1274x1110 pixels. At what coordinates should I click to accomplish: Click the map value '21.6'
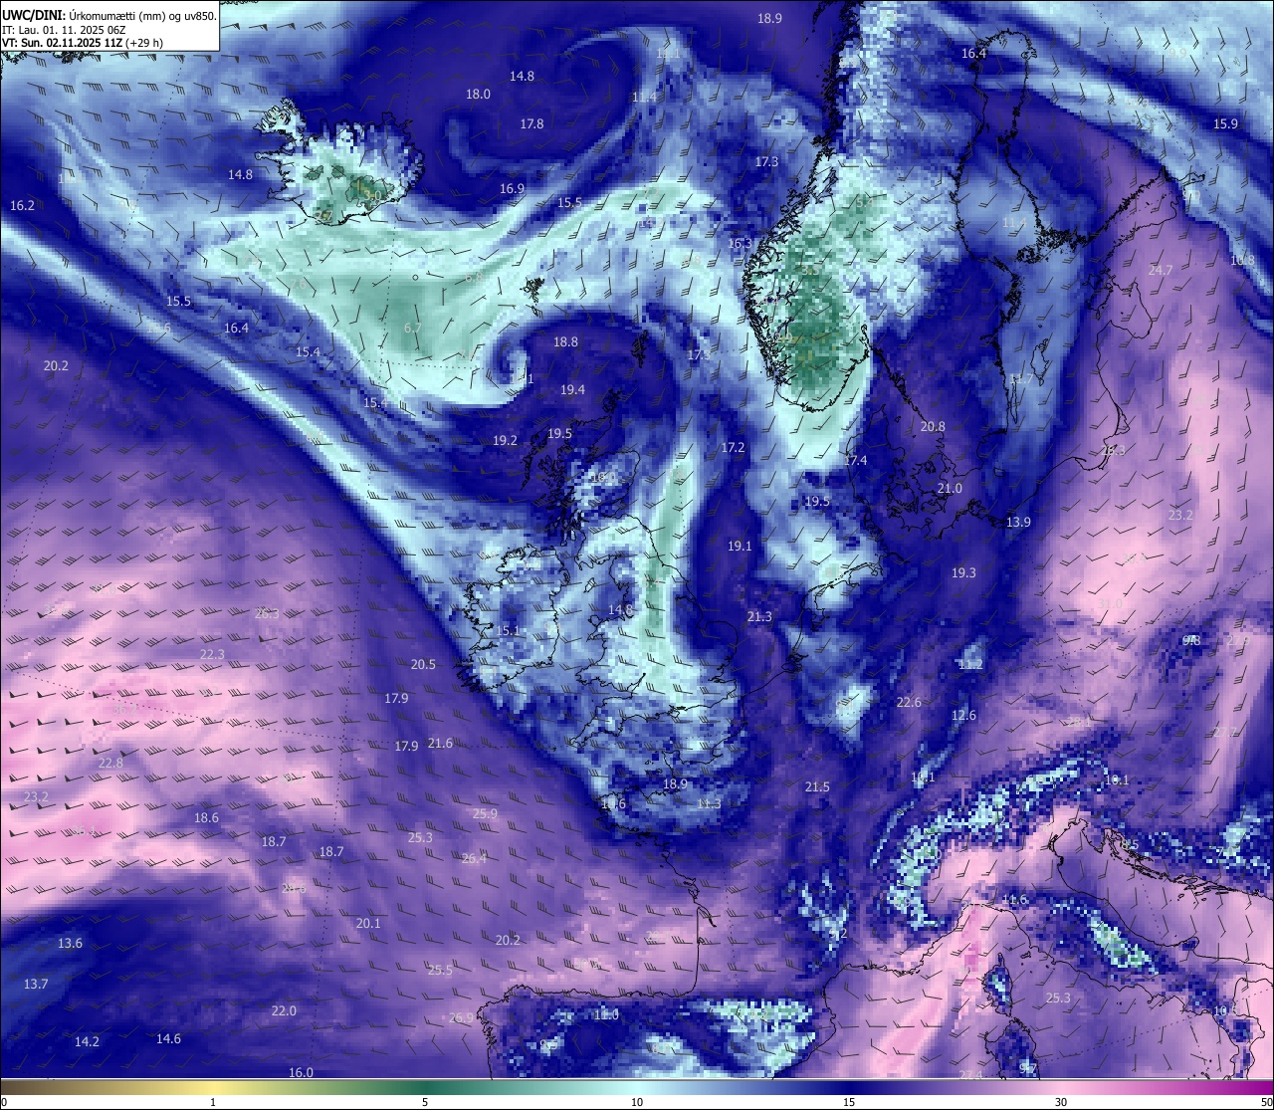pos(440,743)
